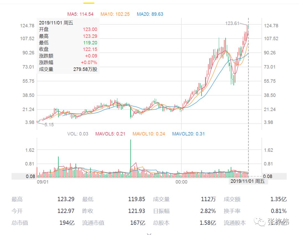The width and height of the screenshot is (299, 235).
Task: Click 昨收 value 121.93
Action: 136,211
